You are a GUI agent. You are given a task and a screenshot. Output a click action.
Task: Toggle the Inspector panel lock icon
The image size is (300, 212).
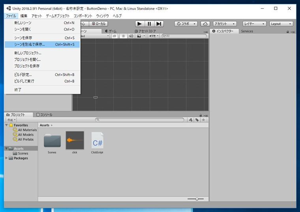[x=287, y=32]
